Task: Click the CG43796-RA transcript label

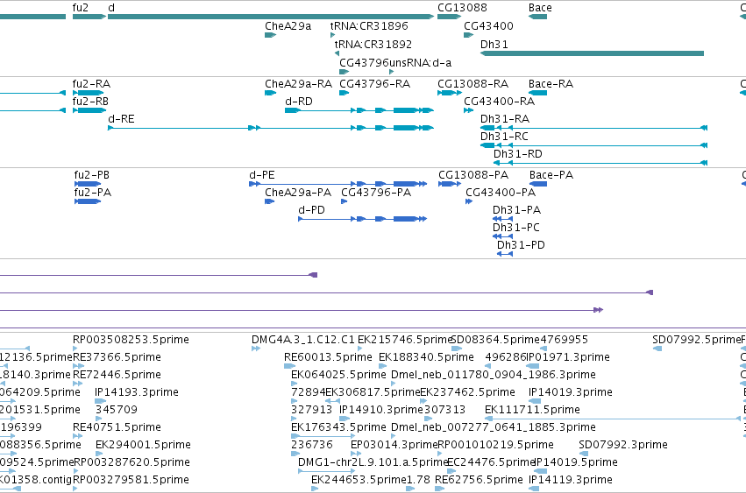Action: coord(375,84)
